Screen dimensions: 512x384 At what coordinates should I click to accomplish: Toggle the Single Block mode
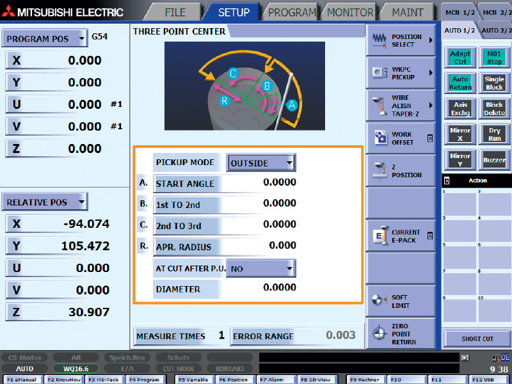tap(494, 83)
